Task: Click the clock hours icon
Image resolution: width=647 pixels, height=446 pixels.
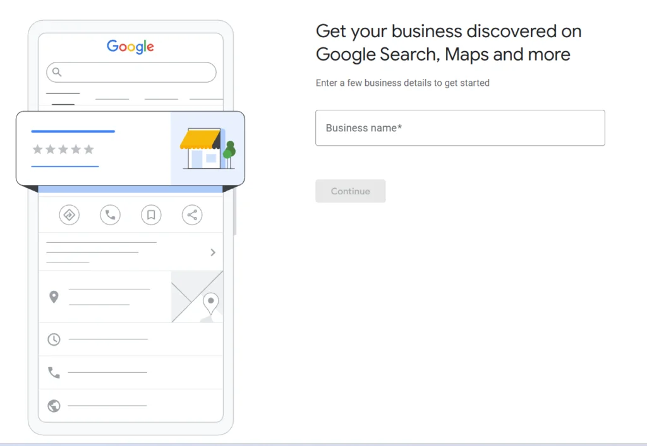Action: tap(54, 339)
